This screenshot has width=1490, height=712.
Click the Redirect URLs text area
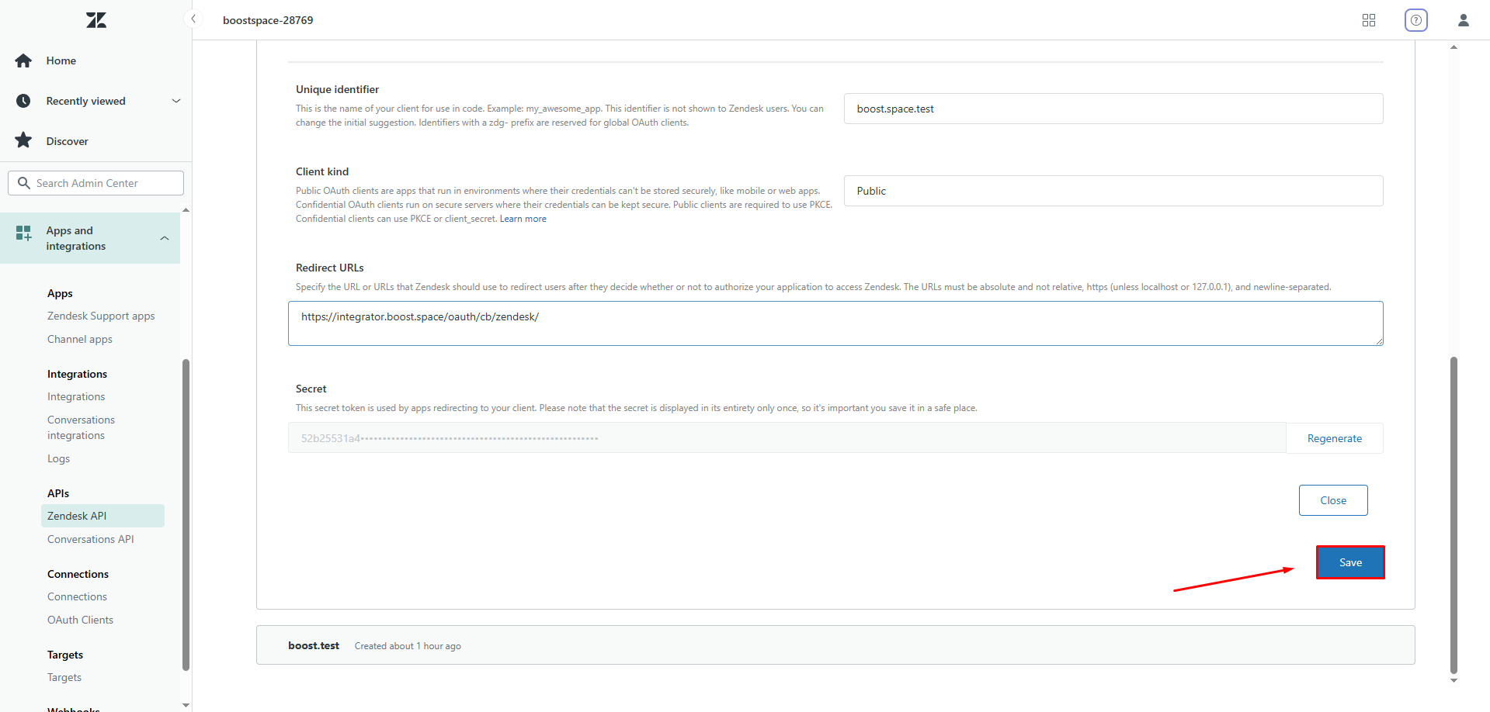point(835,323)
